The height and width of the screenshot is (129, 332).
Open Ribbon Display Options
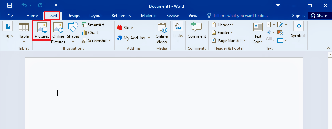278,6
